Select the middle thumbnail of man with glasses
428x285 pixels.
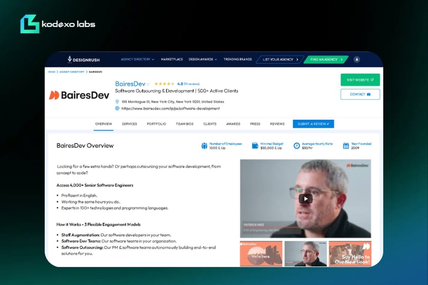[305, 254]
